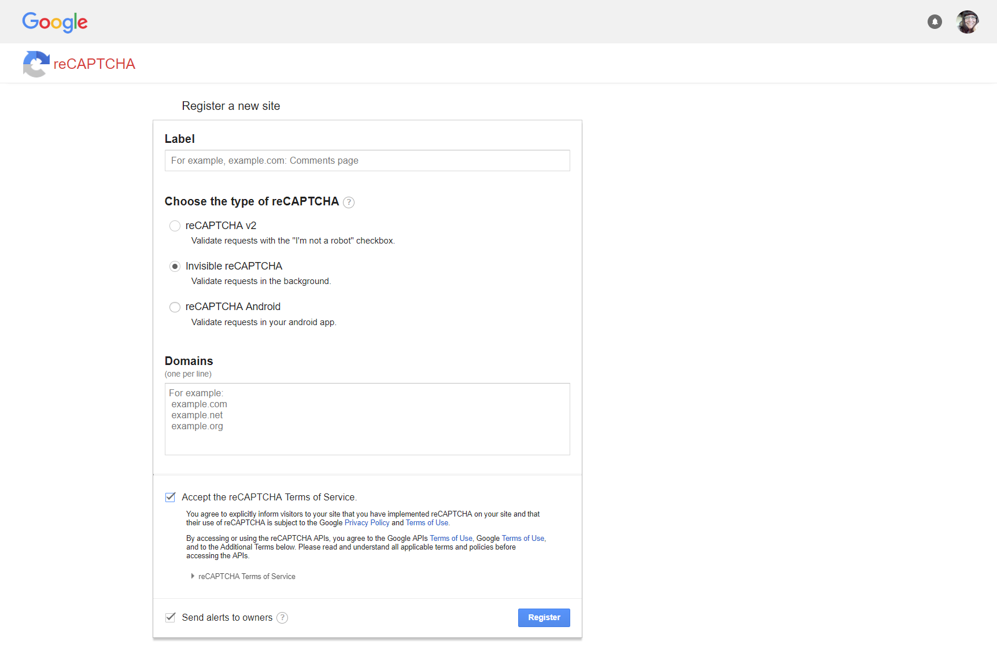Open the Google APIs Terms of Use link
The width and height of the screenshot is (997, 656).
pyautogui.click(x=451, y=539)
